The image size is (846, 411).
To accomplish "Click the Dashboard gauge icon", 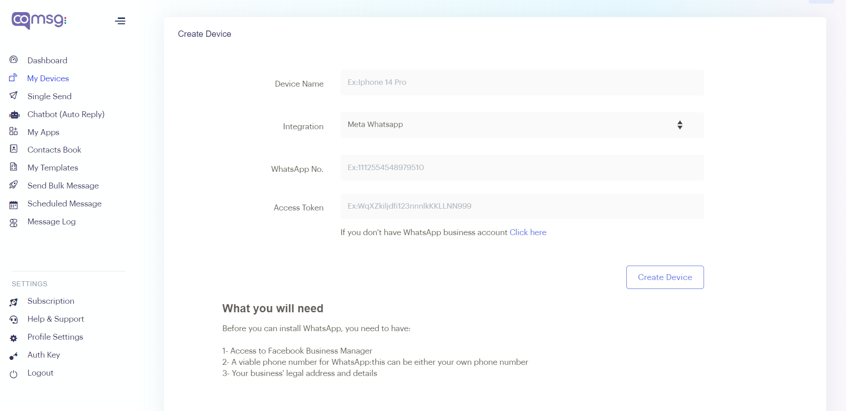I will pos(13,60).
